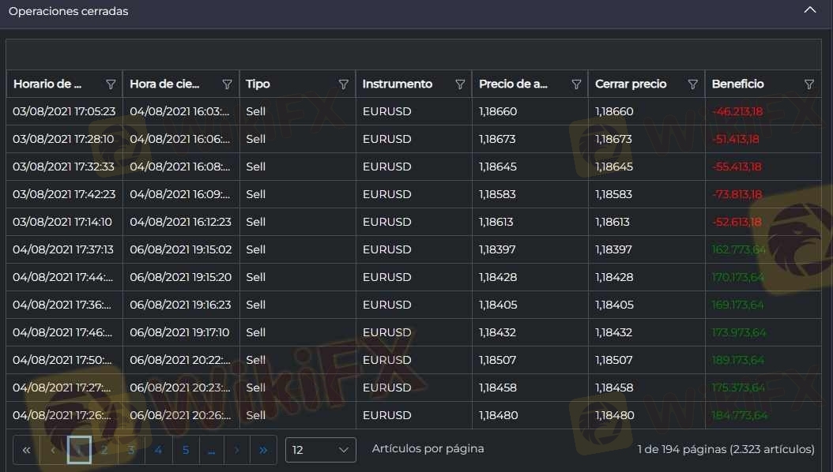Sort by Instrumento column header
The image size is (833, 472).
click(x=397, y=84)
